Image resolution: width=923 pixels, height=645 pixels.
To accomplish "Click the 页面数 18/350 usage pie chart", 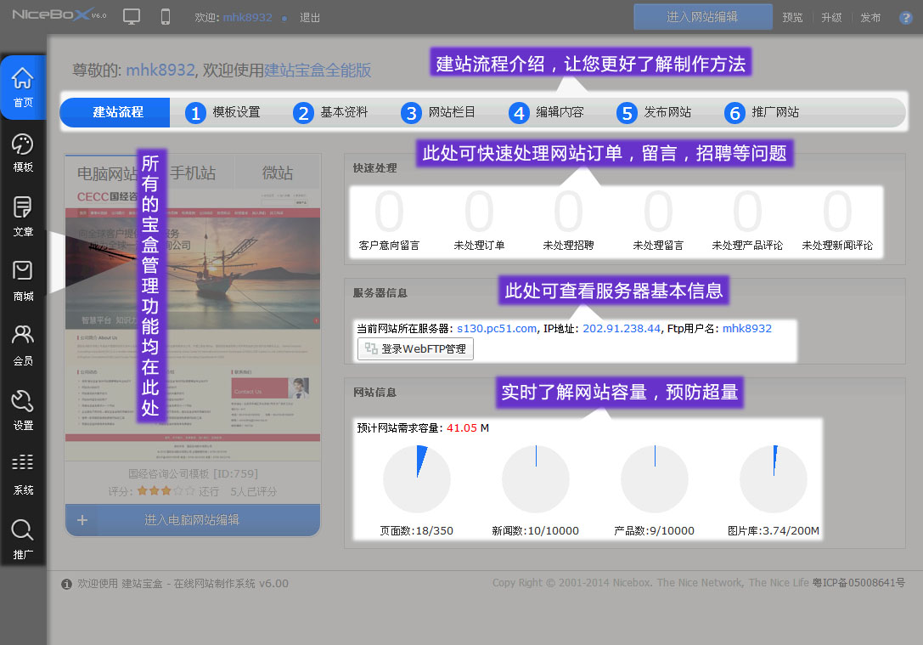I will [416, 479].
